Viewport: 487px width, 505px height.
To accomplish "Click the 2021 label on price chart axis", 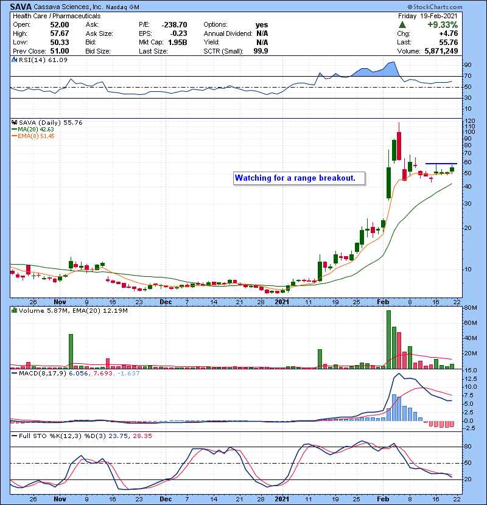I will pyautogui.click(x=282, y=302).
